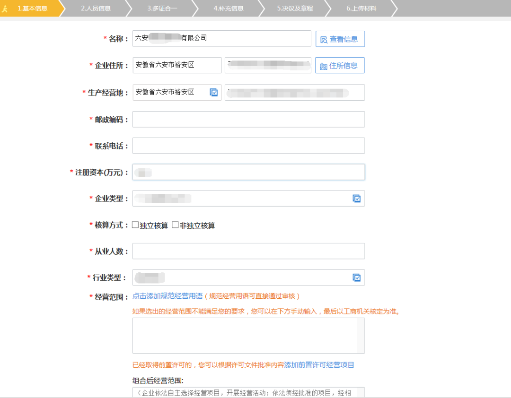Click the selector icon in 行业类型 field

tap(357, 277)
